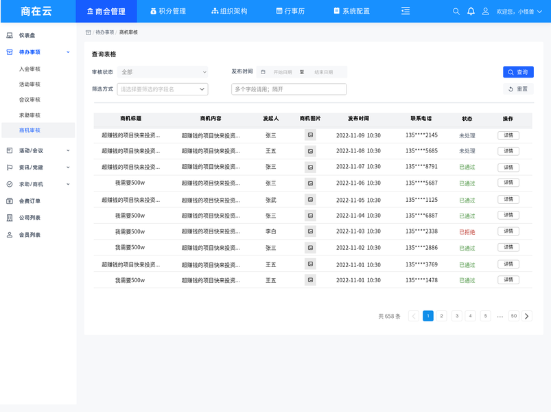Image resolution: width=551 pixels, height=412 pixels.
Task: Click the 待办事项 breadcrumb link
Action: (x=105, y=32)
